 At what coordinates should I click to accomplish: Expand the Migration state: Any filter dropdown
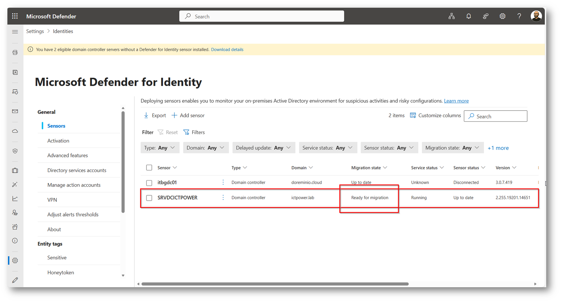[x=453, y=148]
